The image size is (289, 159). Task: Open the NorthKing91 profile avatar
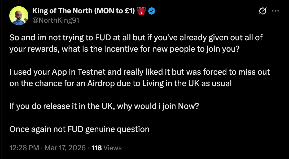(x=19, y=16)
